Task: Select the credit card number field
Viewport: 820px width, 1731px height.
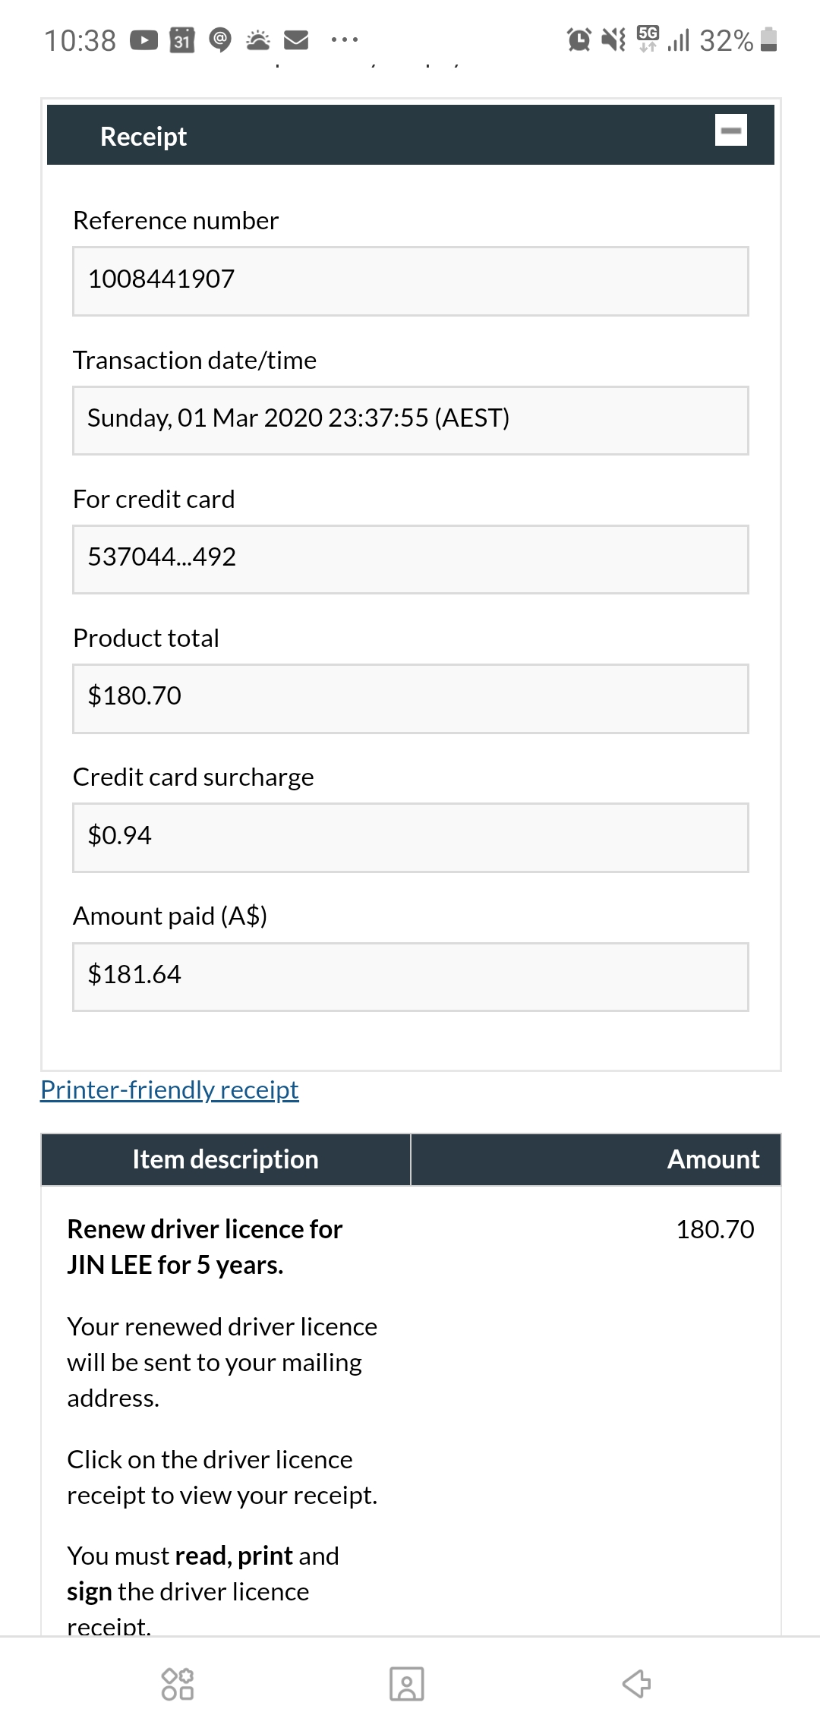Action: [x=410, y=559]
